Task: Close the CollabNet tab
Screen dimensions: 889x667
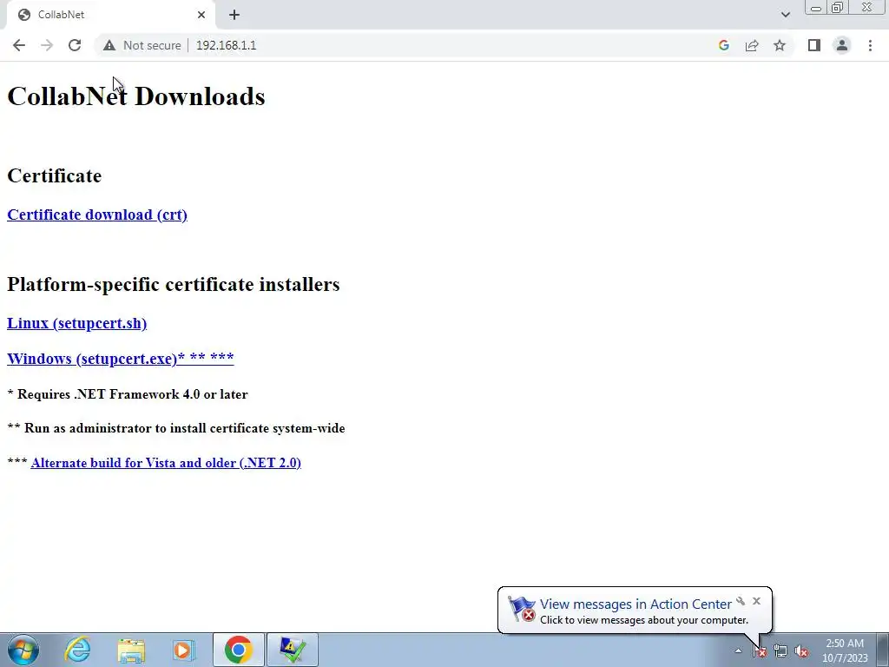Action: (201, 15)
